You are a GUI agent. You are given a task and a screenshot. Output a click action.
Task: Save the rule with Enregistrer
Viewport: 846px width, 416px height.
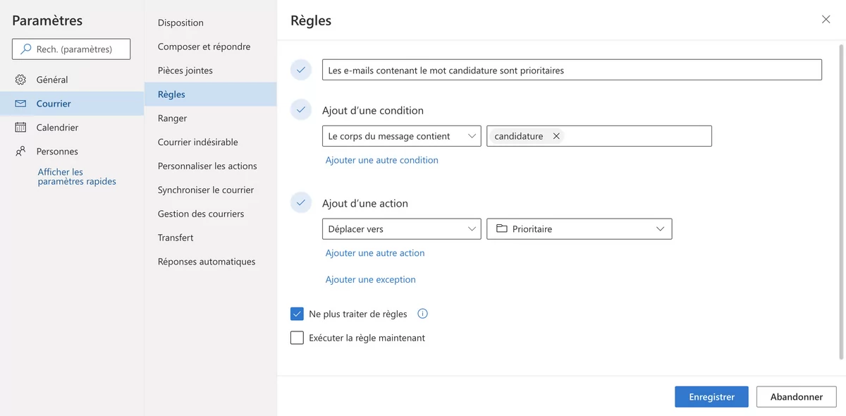(x=712, y=397)
